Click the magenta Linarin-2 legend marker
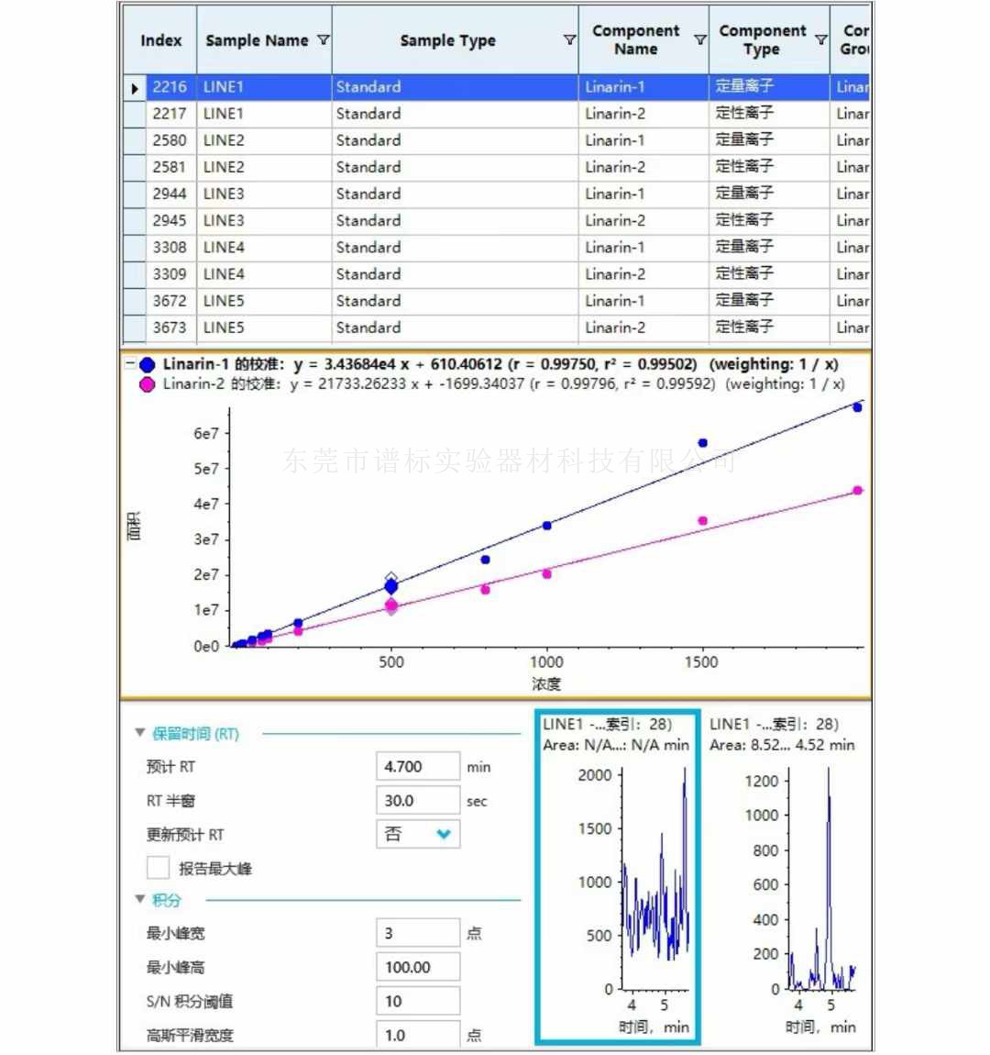The image size is (990, 1055). click(x=148, y=384)
